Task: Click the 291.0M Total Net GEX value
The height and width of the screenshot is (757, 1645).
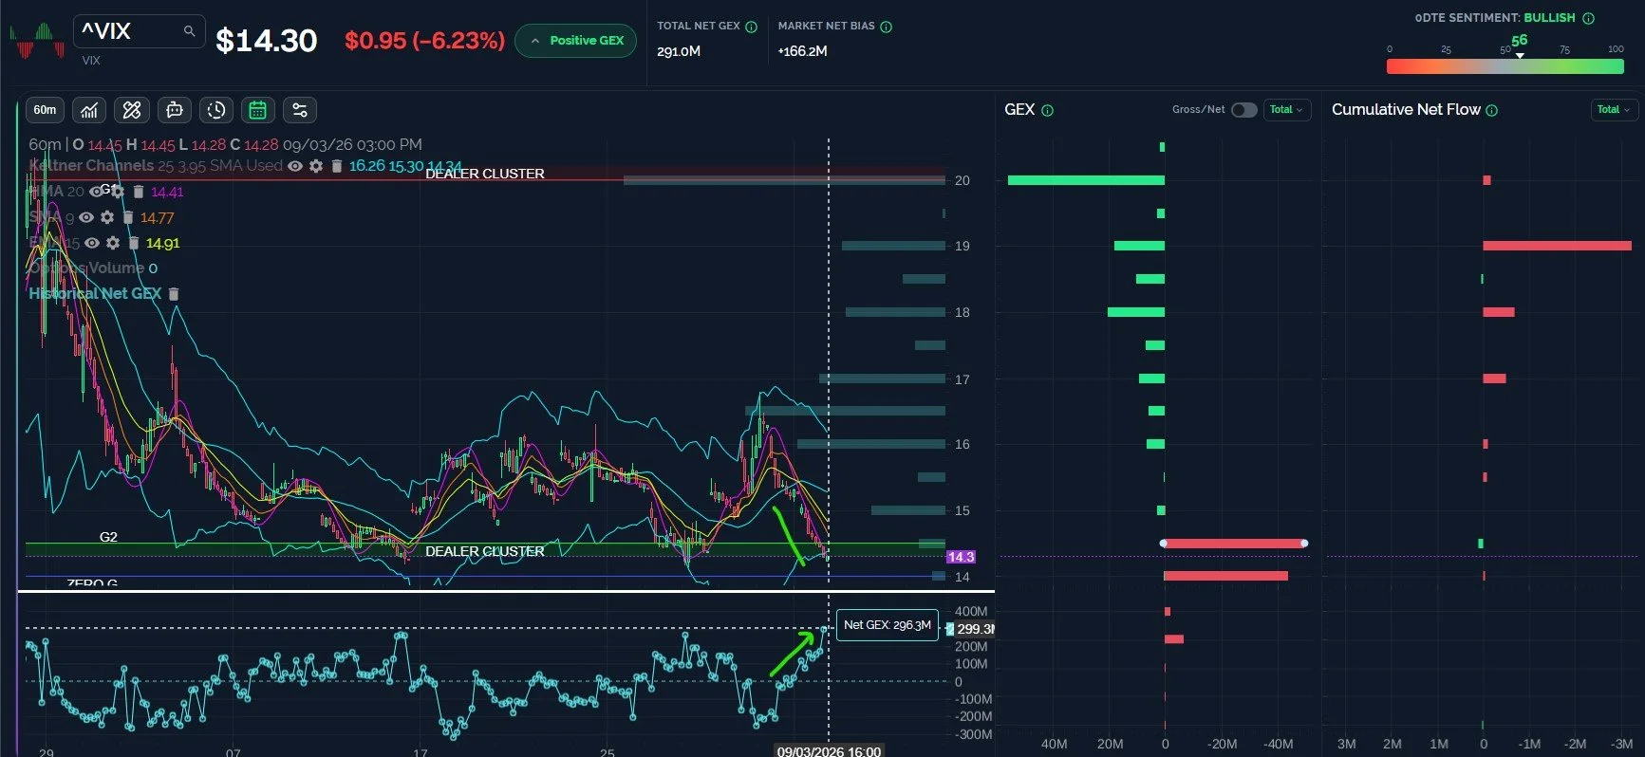Action: click(x=679, y=51)
